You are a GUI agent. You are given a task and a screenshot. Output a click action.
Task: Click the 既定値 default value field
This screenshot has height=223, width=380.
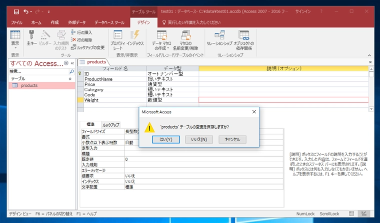coord(203,159)
